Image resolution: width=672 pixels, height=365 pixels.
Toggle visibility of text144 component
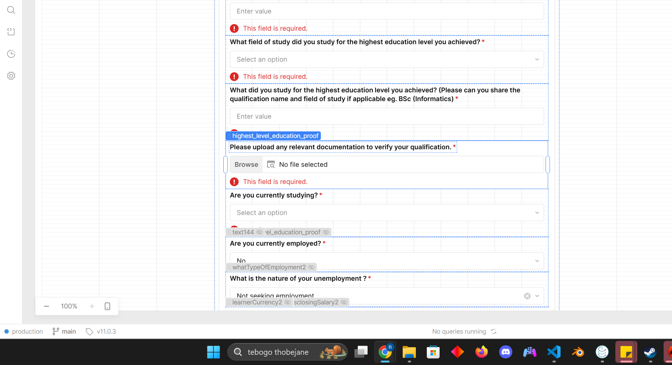[259, 232]
